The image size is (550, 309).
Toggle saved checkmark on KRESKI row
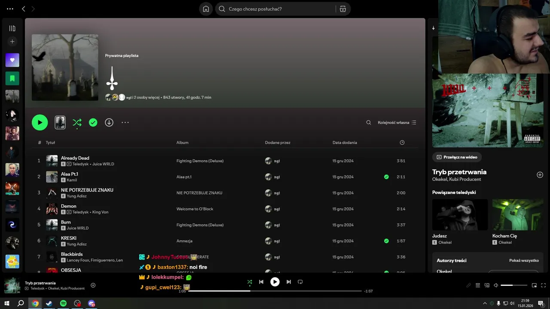[x=386, y=241]
